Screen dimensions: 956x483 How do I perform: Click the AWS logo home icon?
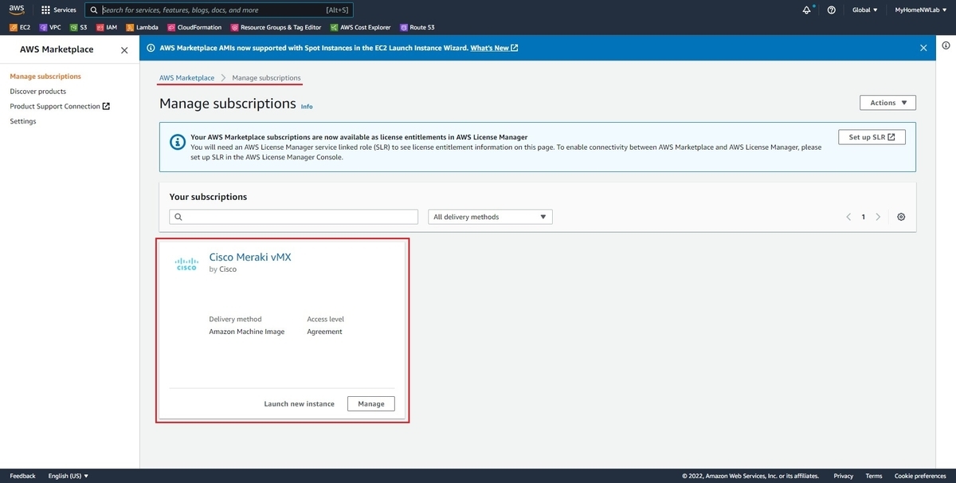(x=17, y=10)
